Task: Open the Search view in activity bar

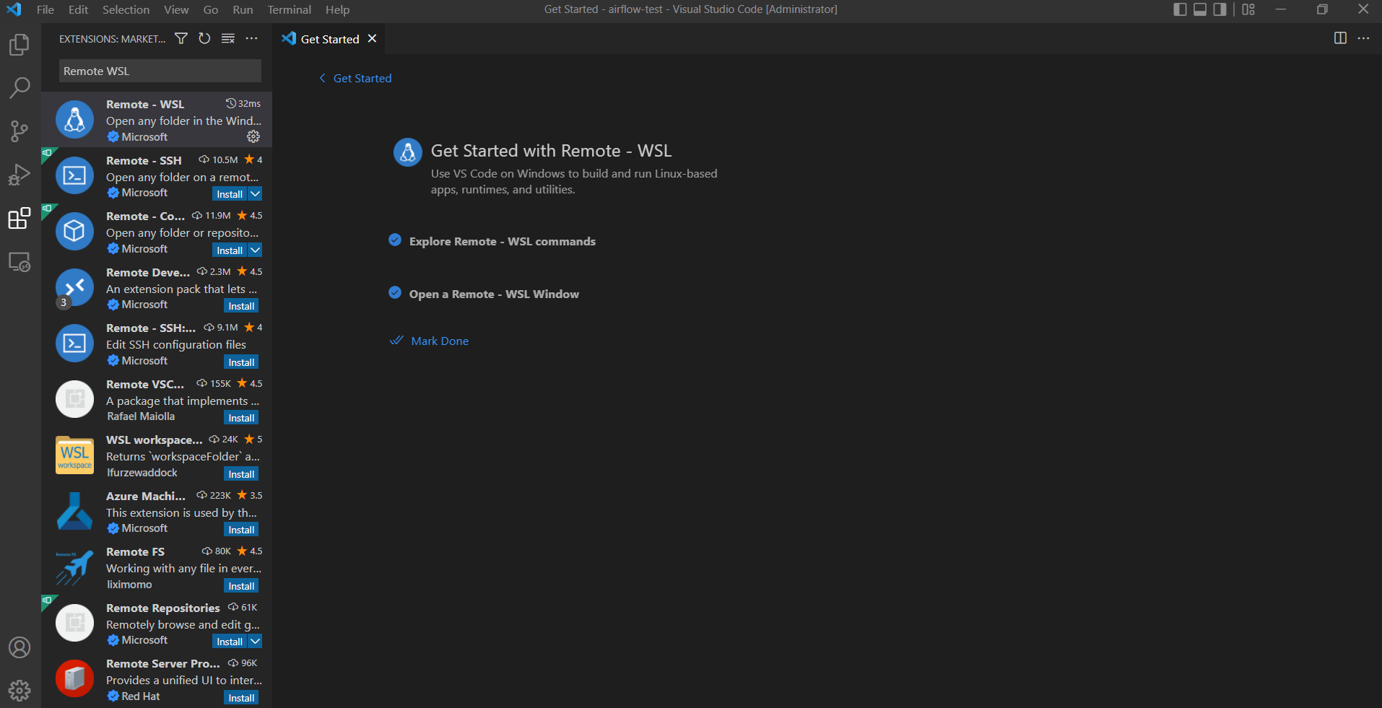Action: click(19, 88)
